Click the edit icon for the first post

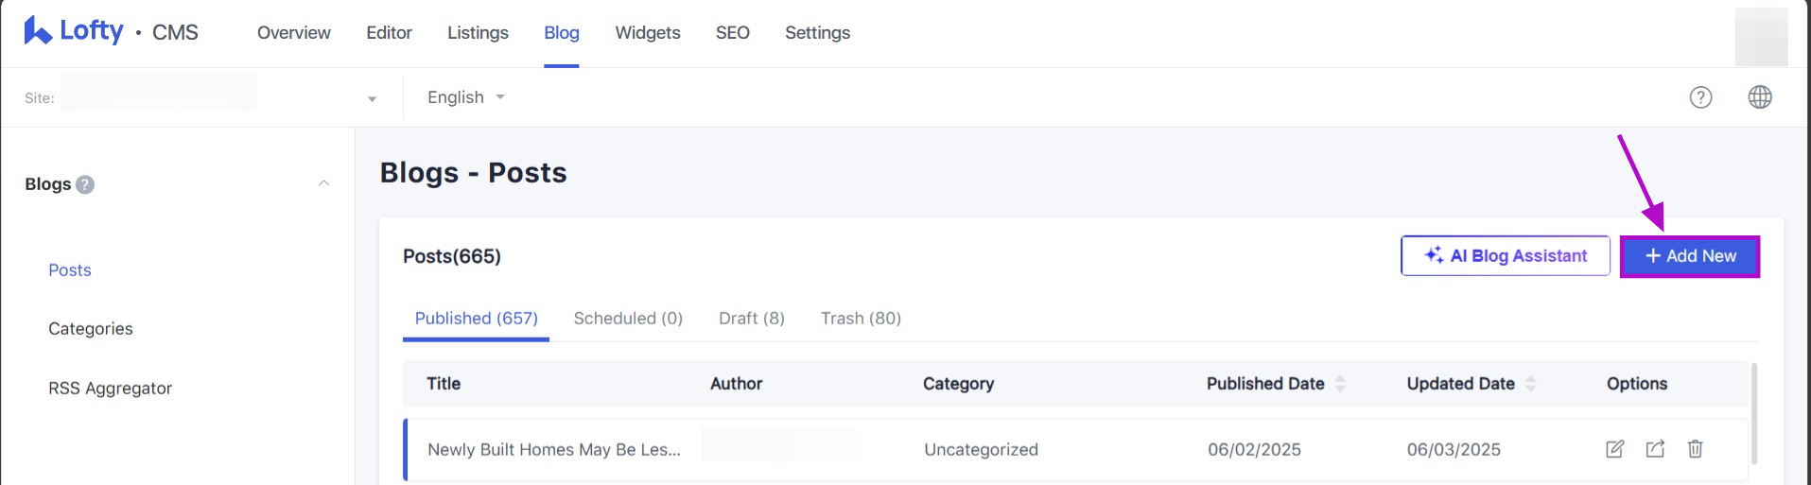coord(1614,449)
